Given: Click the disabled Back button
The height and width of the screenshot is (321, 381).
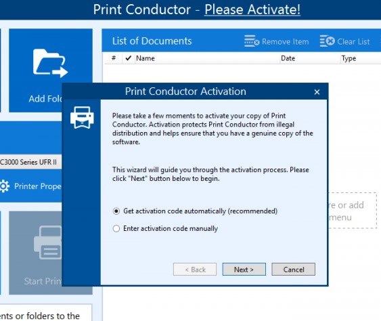Looking at the screenshot, I should (x=195, y=270).
